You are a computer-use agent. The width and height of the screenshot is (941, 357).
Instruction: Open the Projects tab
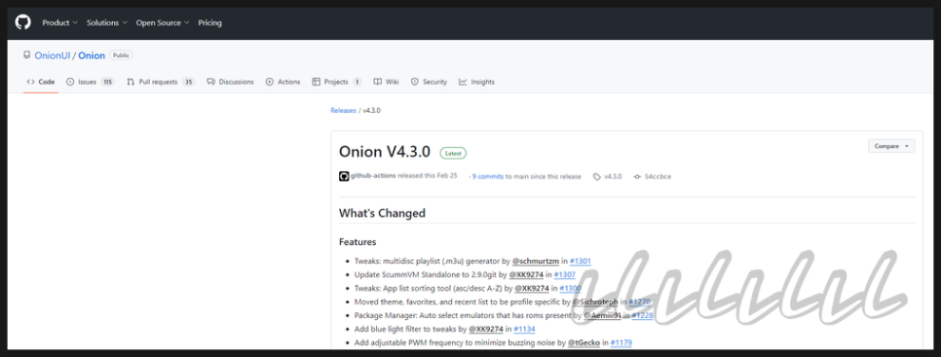[337, 82]
